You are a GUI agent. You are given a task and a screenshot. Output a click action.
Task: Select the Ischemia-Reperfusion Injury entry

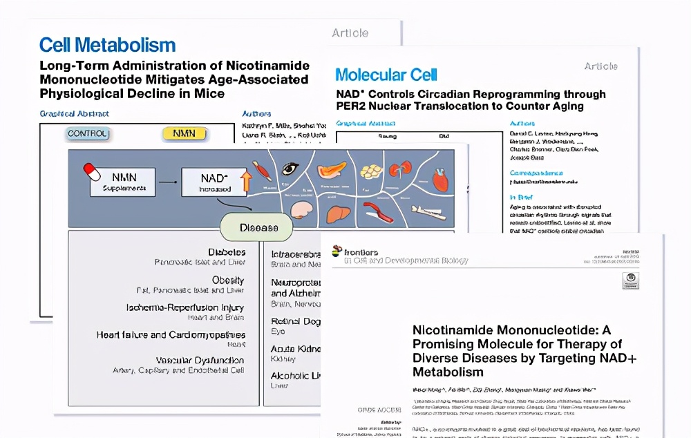click(185, 307)
